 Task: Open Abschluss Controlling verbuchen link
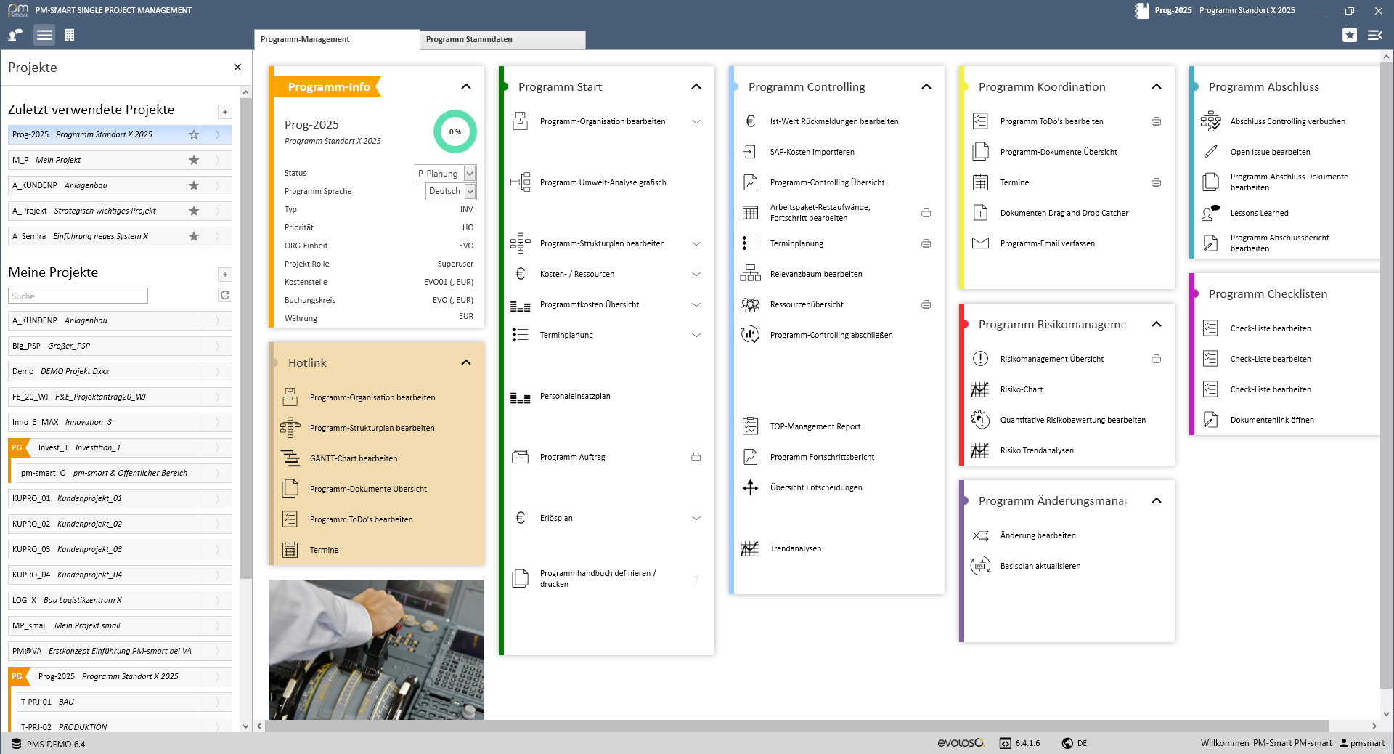[1287, 121]
